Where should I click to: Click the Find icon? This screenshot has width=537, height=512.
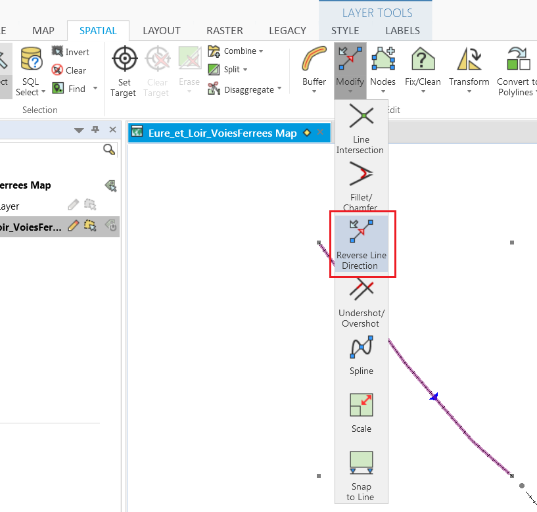coord(58,88)
